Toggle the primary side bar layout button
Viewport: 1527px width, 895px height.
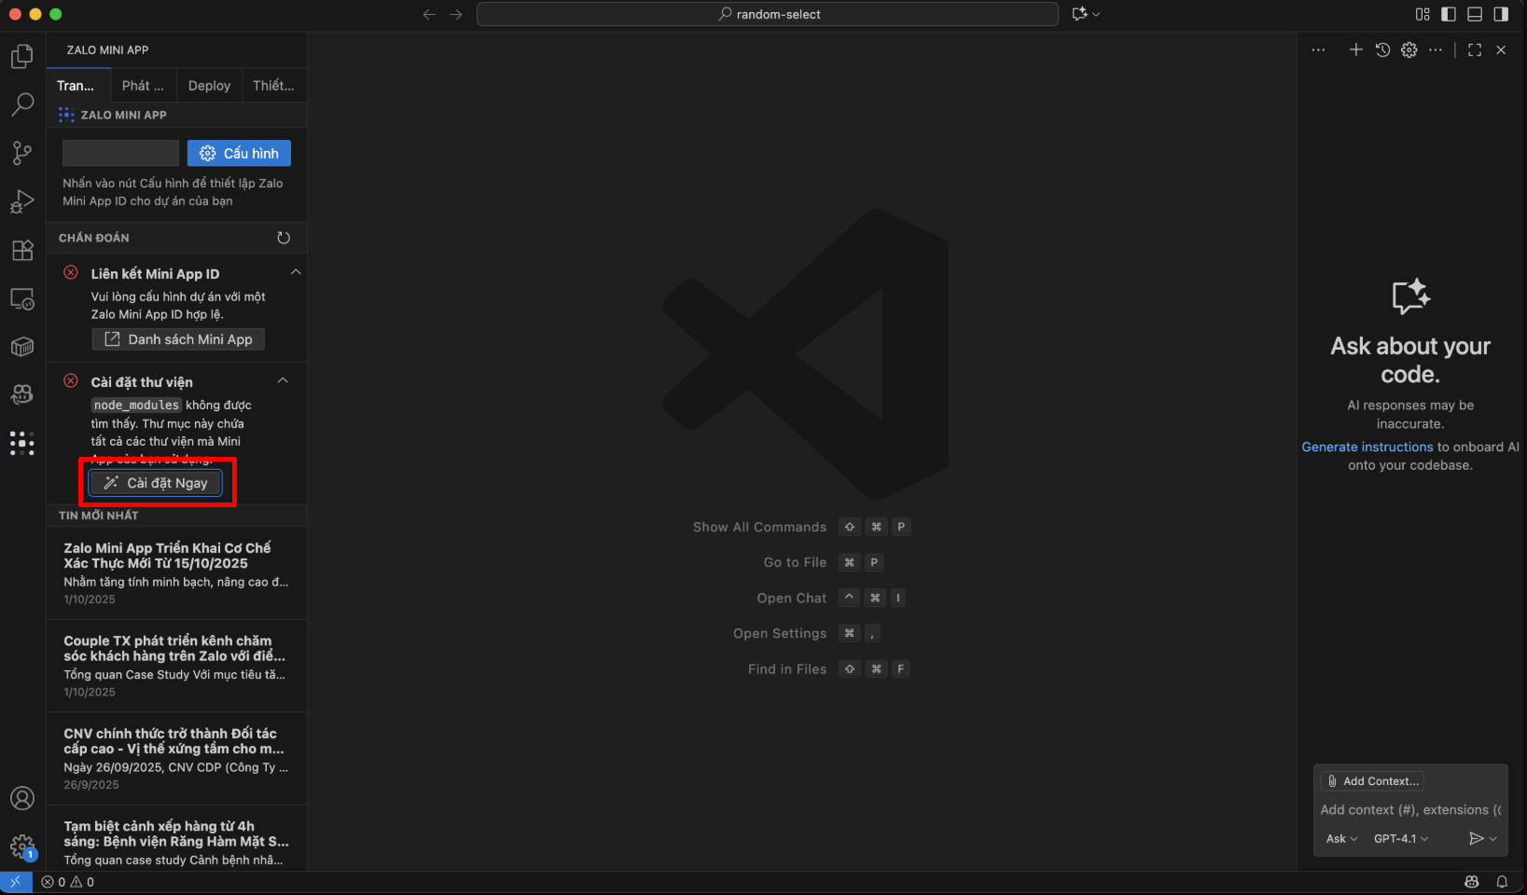tap(1449, 14)
